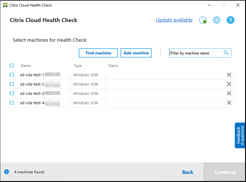Remove xd-vda-test-2 with its X icon
This screenshot has width=246, height=182.
[229, 84]
